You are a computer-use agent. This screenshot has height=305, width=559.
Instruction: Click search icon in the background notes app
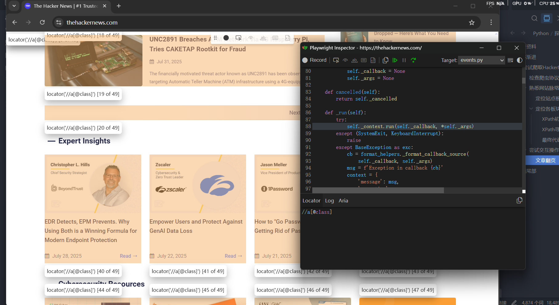click(534, 18)
